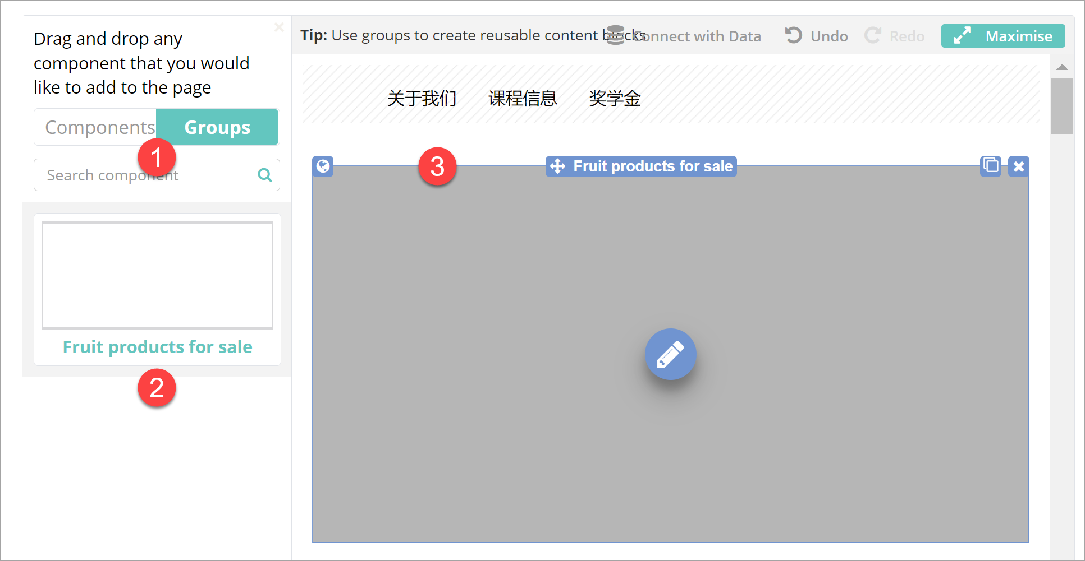
Task: Focus the Search component input field
Action: [146, 175]
